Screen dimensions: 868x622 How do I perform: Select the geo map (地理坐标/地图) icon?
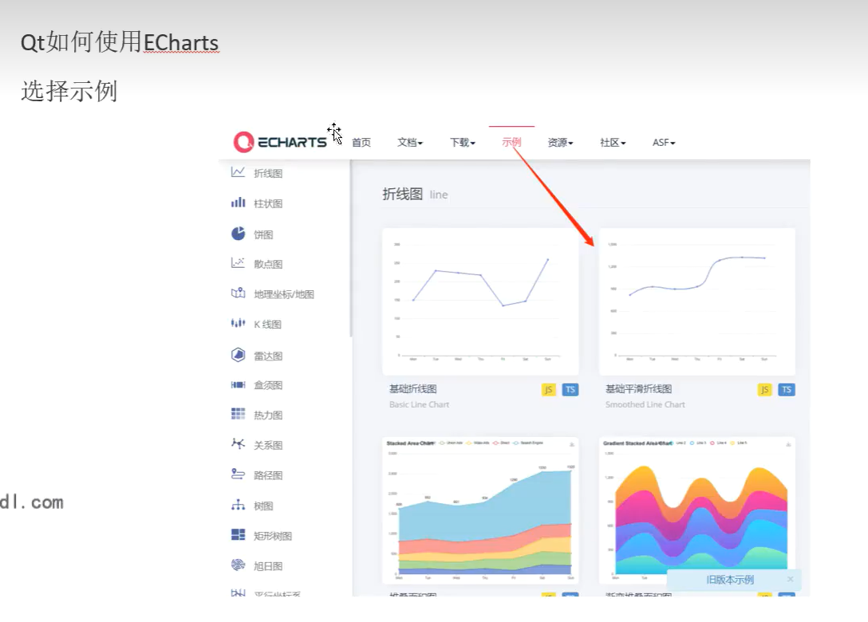click(x=238, y=293)
